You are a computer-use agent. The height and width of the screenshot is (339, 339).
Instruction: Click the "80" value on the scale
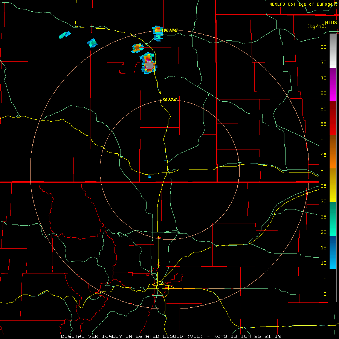click(x=324, y=47)
